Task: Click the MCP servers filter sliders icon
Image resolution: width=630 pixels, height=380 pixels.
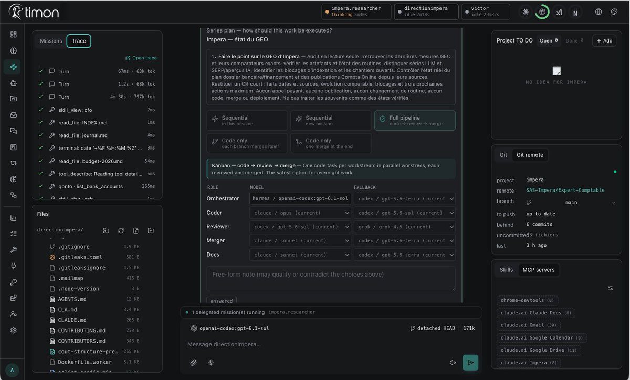Action: point(610,288)
